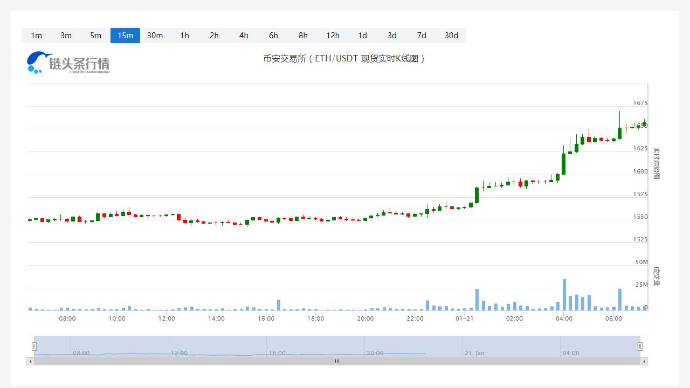Switch to the 5m interval tab
690x388 pixels.
[95, 36]
